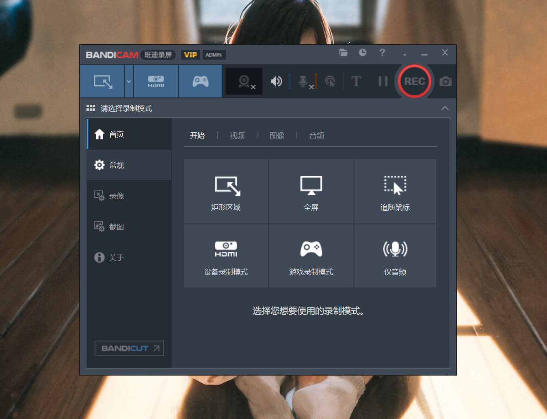Open 首页 in sidebar
This screenshot has width=547, height=419.
tap(129, 134)
